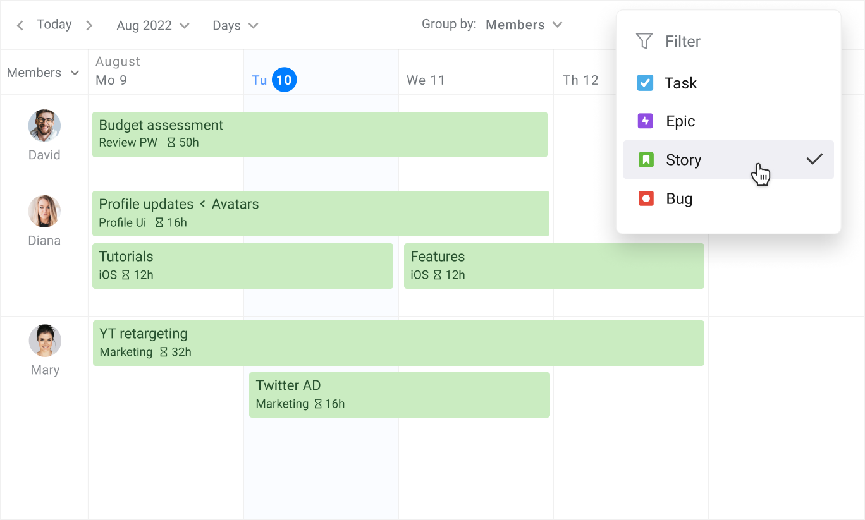Screen dimensions: 865x520
Task: Uncheck the Story filter checkmark
Action: point(814,160)
